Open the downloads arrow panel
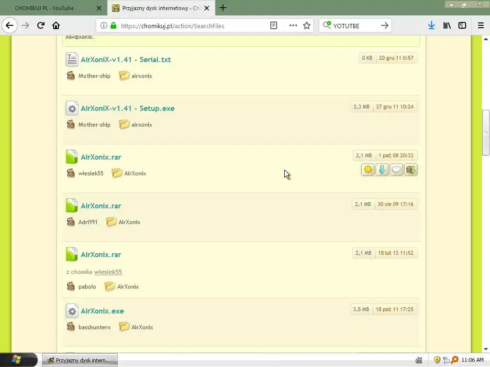This screenshot has height=367, width=490. click(x=432, y=26)
